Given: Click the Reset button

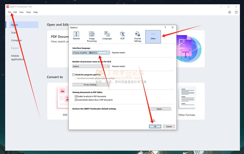Looking at the screenshot, I should tap(160, 109).
